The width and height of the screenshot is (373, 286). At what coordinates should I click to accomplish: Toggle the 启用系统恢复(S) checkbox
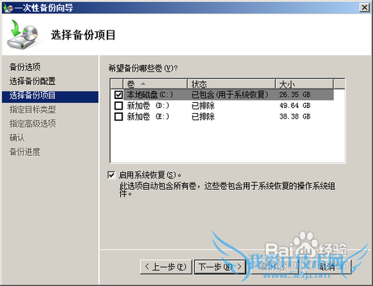[x=111, y=175]
